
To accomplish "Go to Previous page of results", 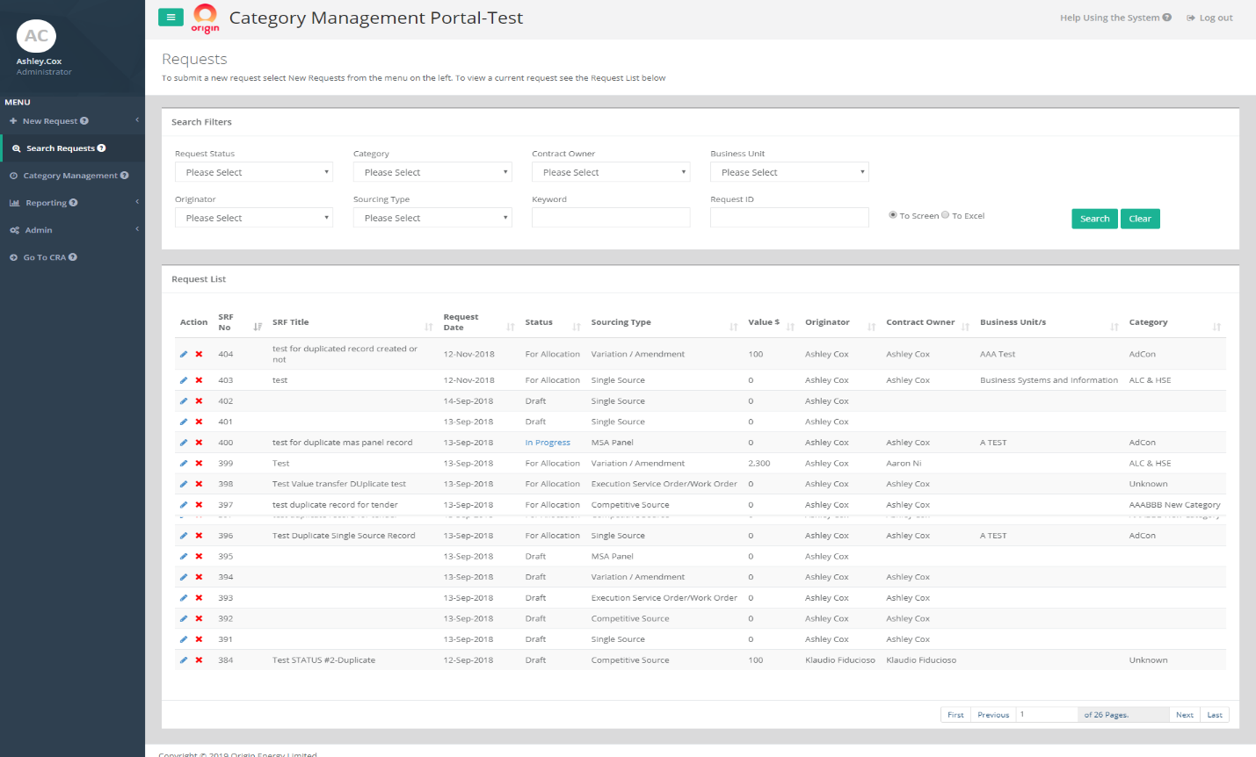I will (x=993, y=715).
